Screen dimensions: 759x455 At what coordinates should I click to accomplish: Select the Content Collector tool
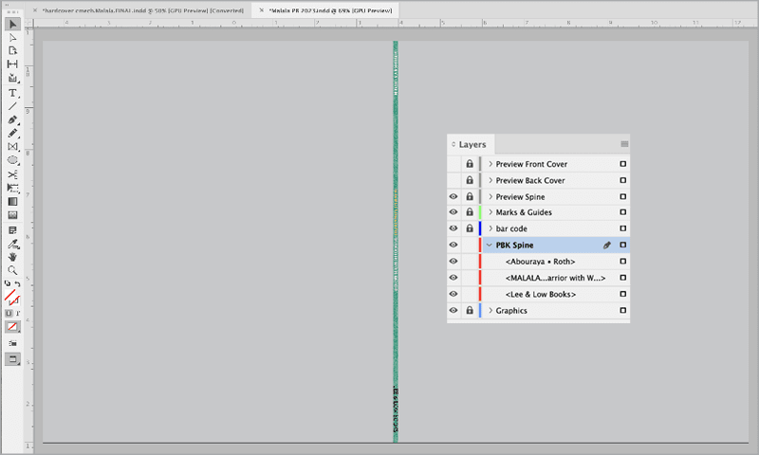(x=13, y=78)
